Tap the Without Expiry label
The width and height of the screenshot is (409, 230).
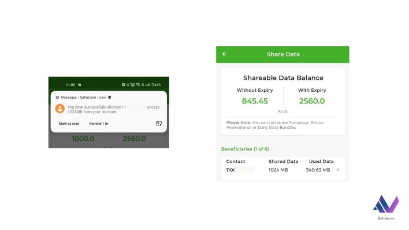click(x=255, y=90)
